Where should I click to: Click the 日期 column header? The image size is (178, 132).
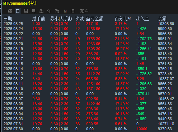[x=8, y=19]
